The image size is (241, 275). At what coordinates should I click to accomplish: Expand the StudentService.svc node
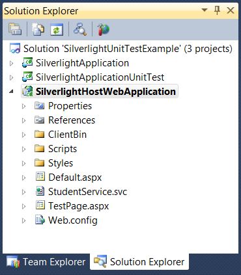point(24,192)
